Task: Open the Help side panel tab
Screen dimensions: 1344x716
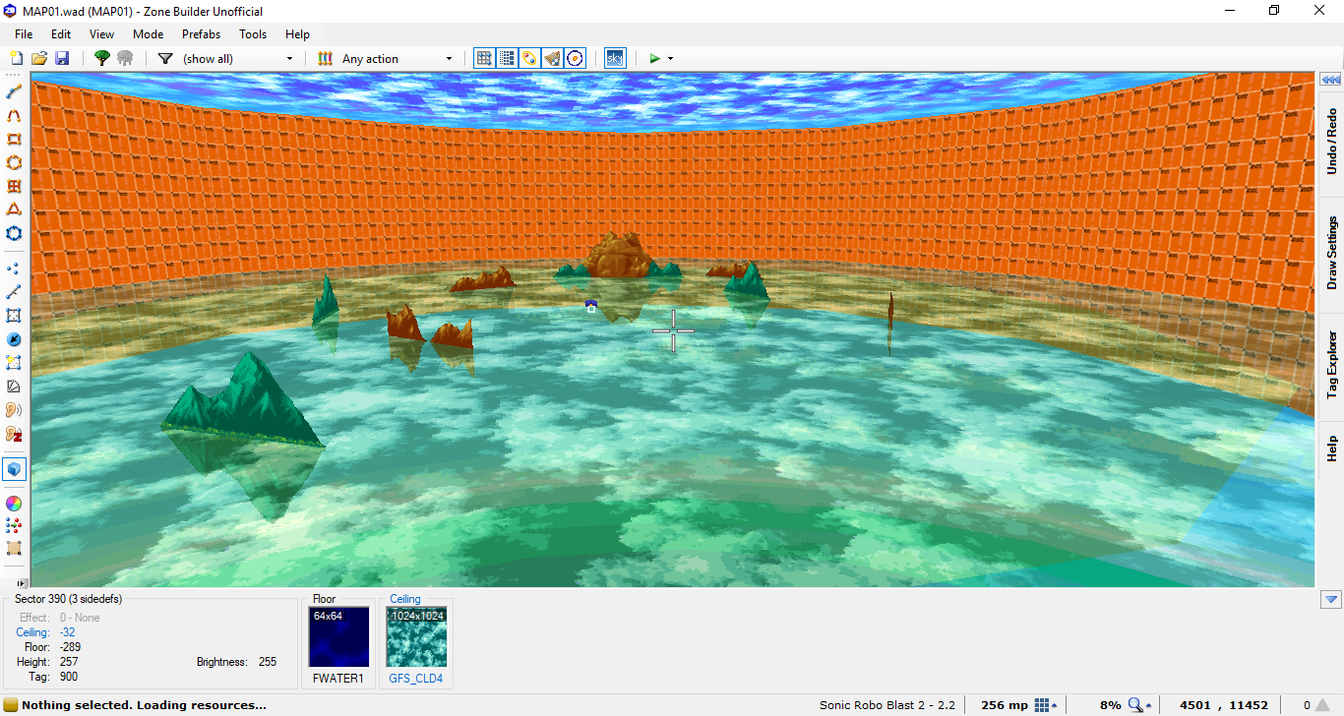Action: coord(1331,448)
